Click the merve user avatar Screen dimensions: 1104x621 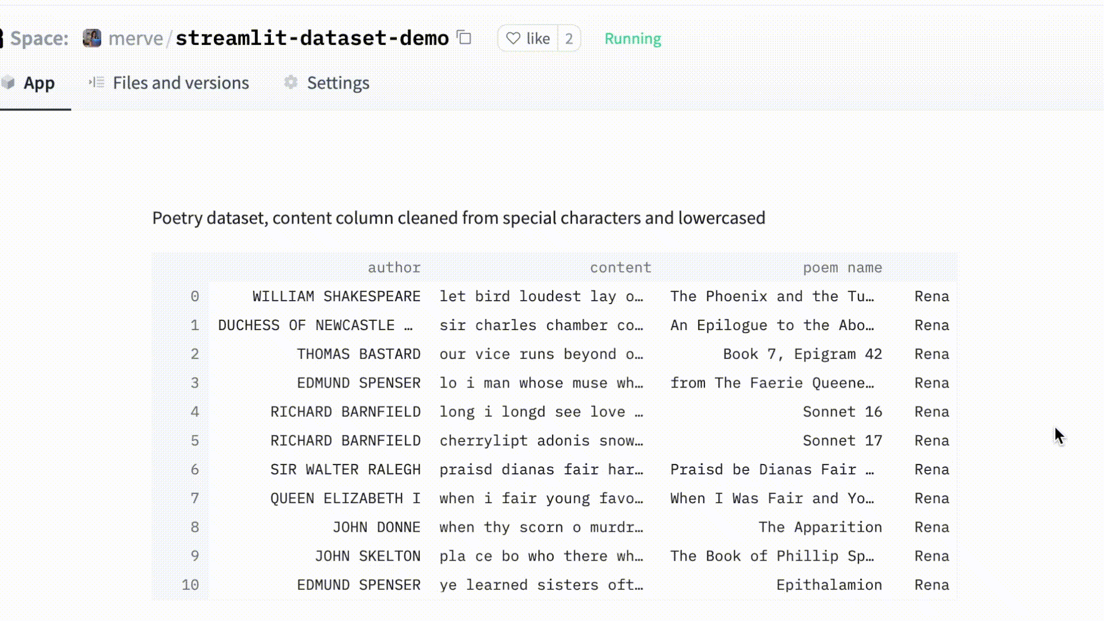click(x=92, y=38)
